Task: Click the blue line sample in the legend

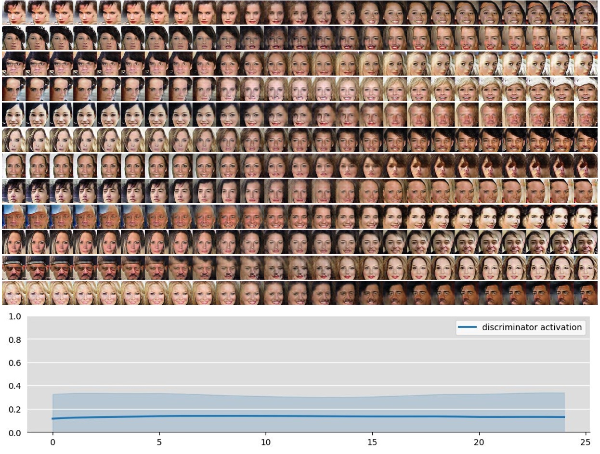Action: click(x=467, y=327)
